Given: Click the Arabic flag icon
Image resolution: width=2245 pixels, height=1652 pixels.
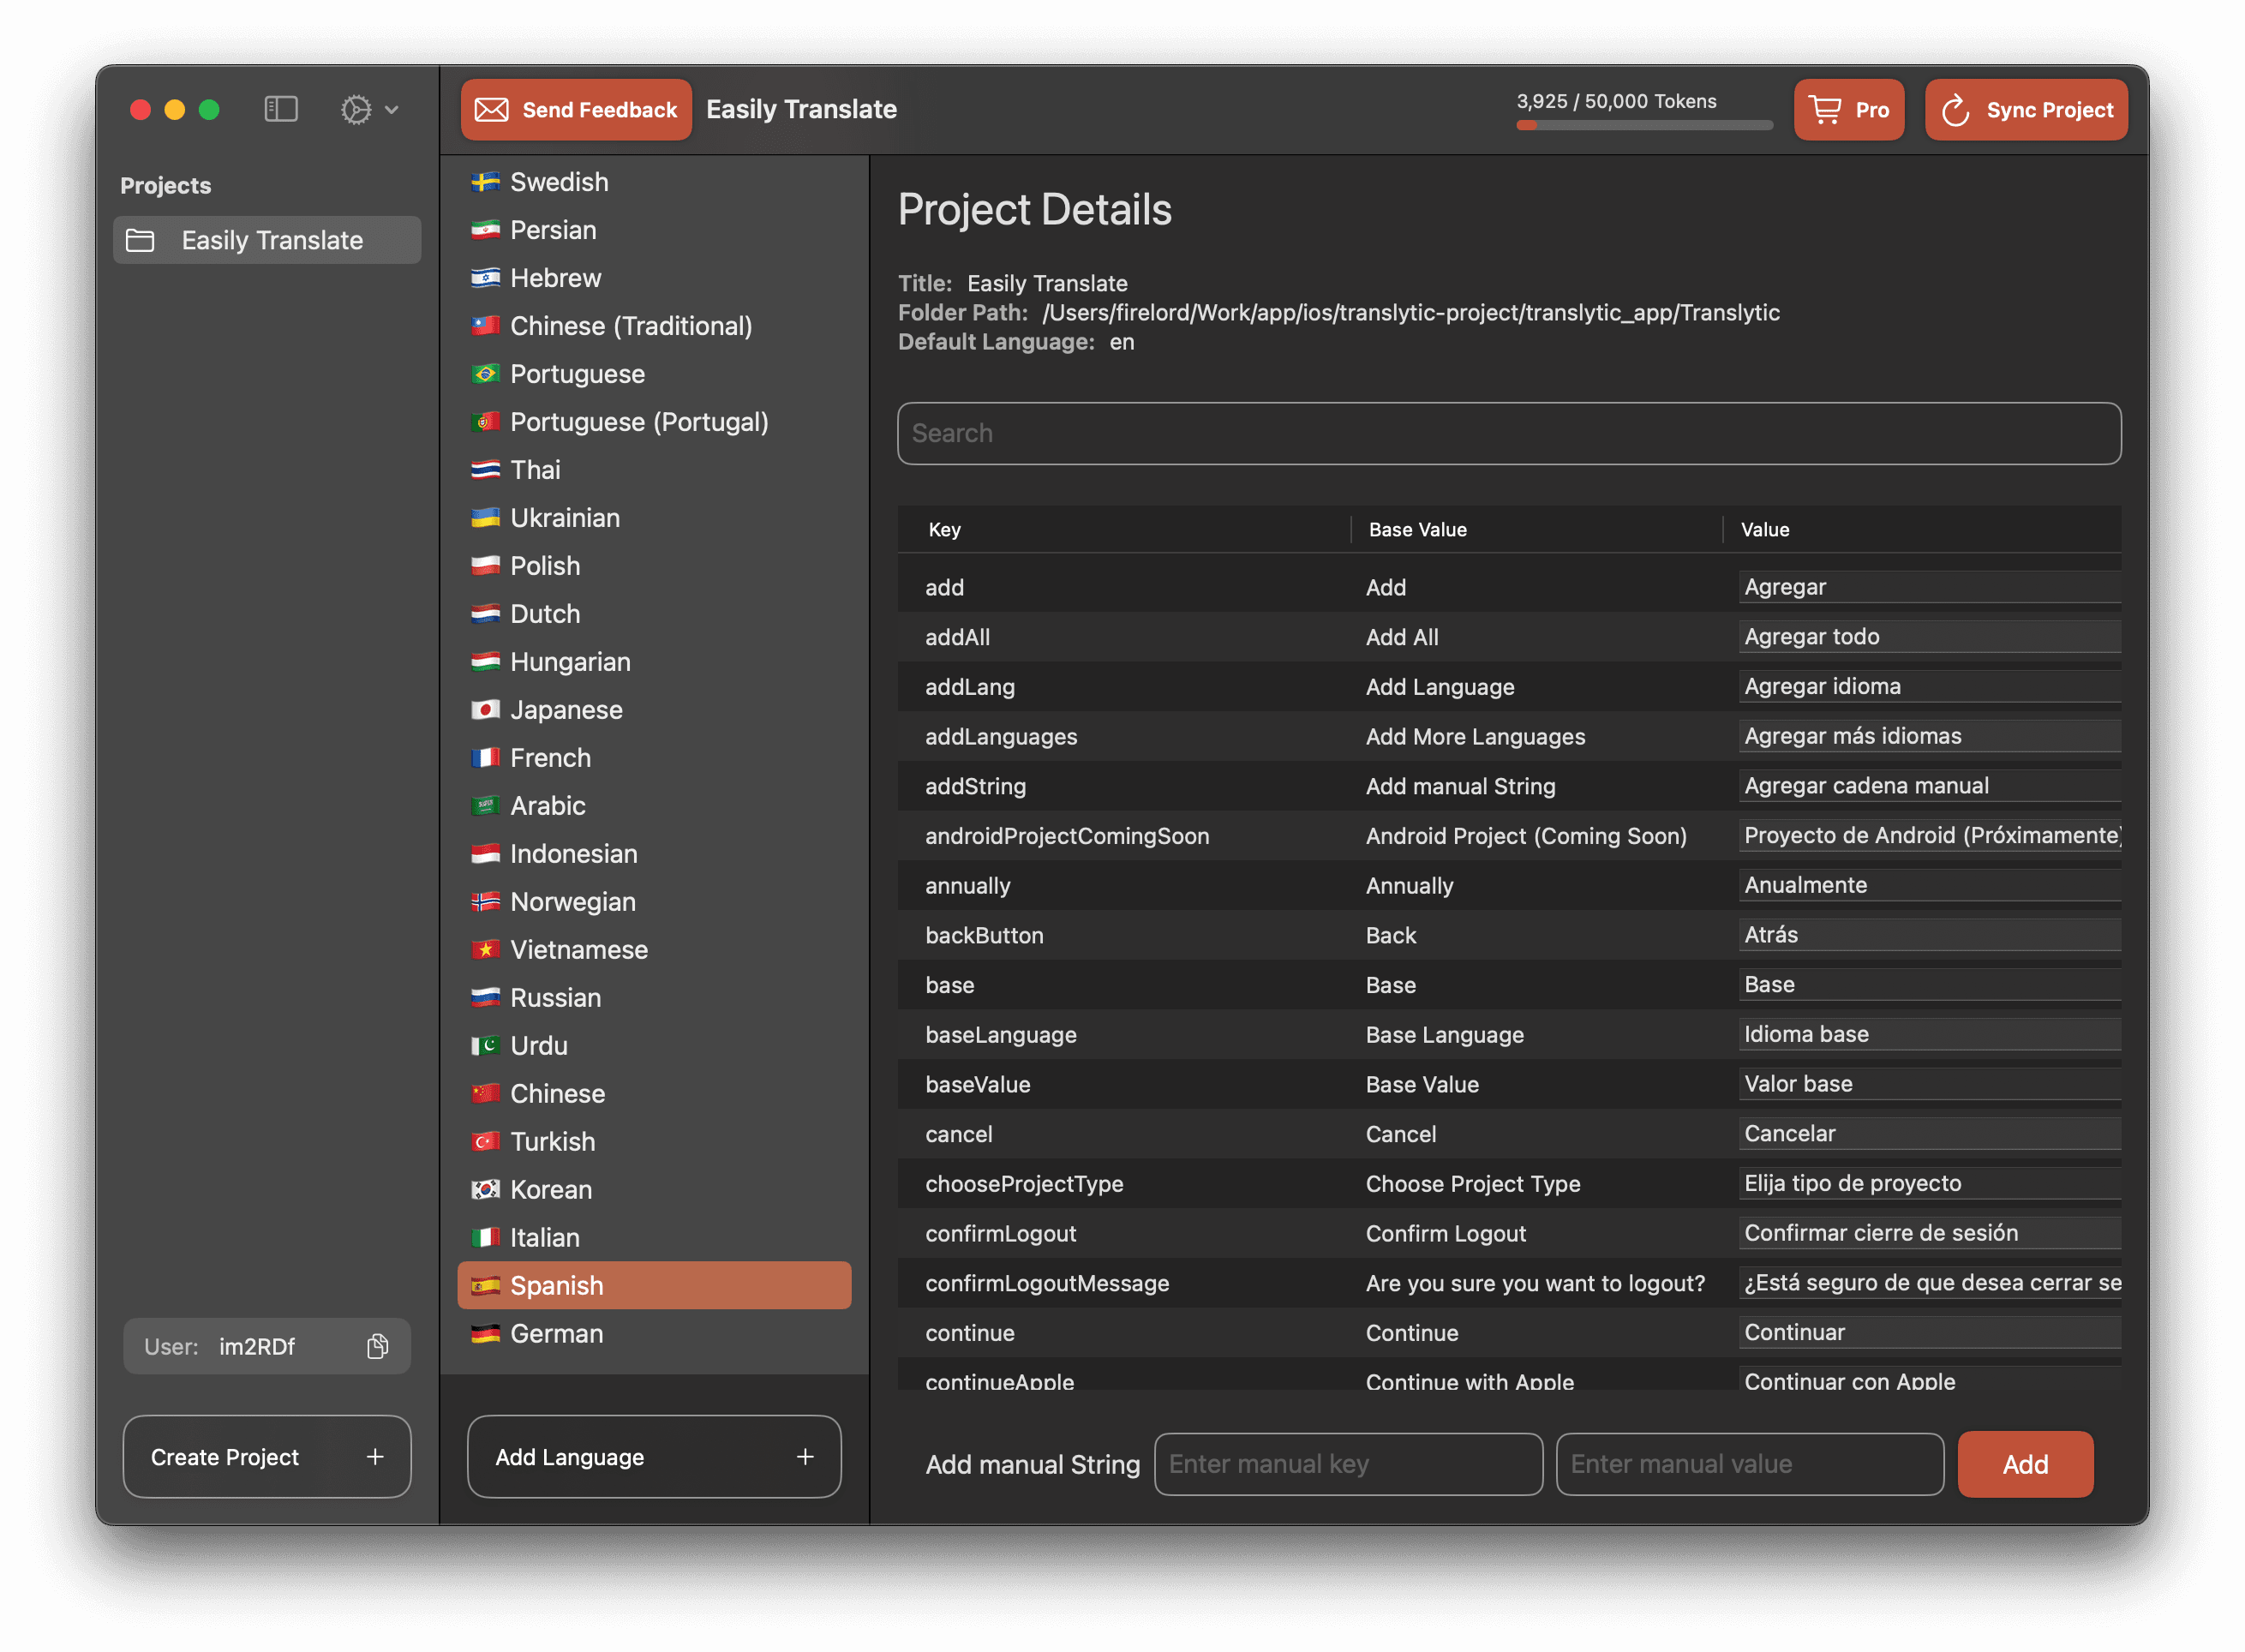Looking at the screenshot, I should [x=485, y=806].
